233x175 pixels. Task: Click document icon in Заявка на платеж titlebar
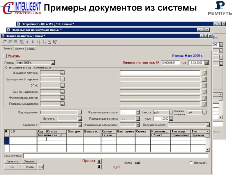point(3,36)
